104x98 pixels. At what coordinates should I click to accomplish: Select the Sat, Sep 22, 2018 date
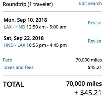24,38
